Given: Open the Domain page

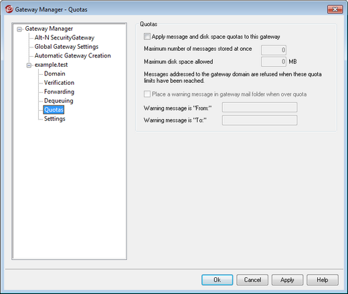Looking at the screenshot, I should click(x=55, y=73).
